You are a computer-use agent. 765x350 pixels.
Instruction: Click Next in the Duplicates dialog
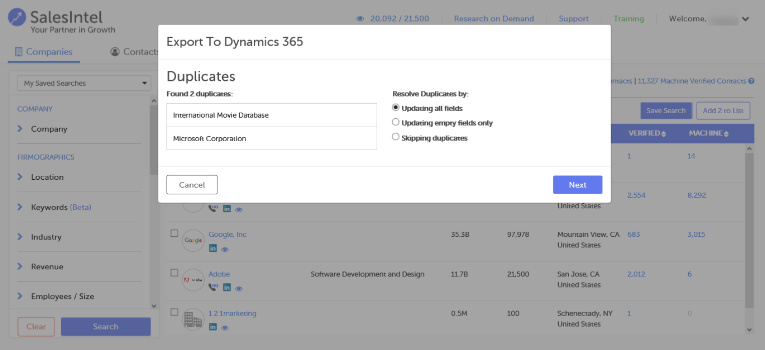click(578, 185)
